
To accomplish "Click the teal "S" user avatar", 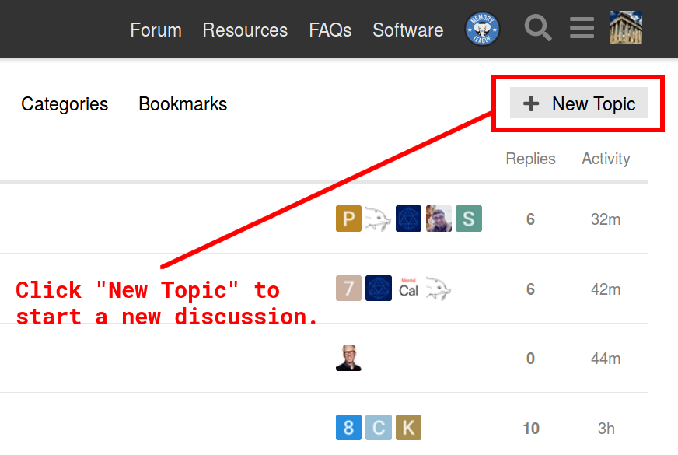I will (x=468, y=219).
